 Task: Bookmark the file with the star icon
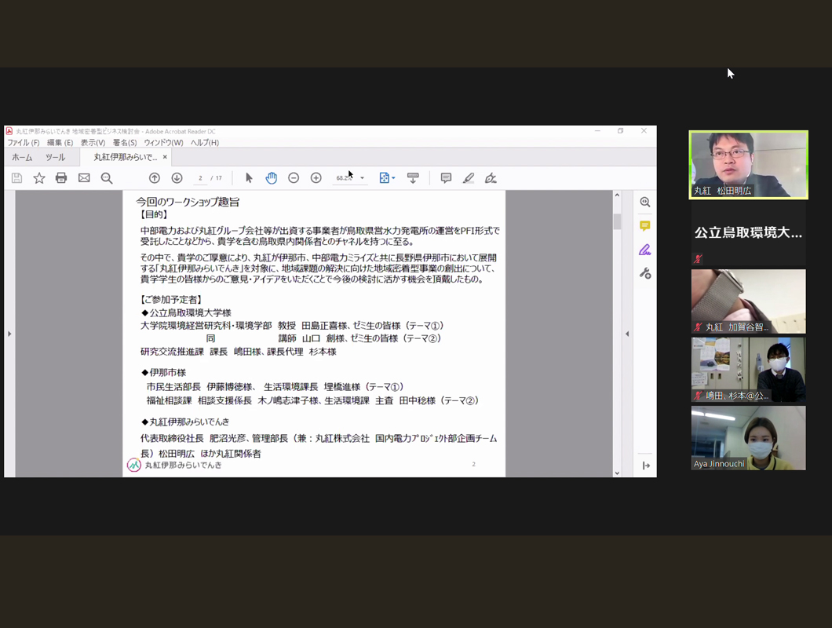39,178
